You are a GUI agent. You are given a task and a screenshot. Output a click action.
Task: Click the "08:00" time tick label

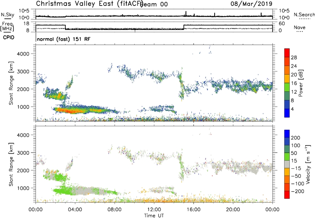tap(115, 210)
